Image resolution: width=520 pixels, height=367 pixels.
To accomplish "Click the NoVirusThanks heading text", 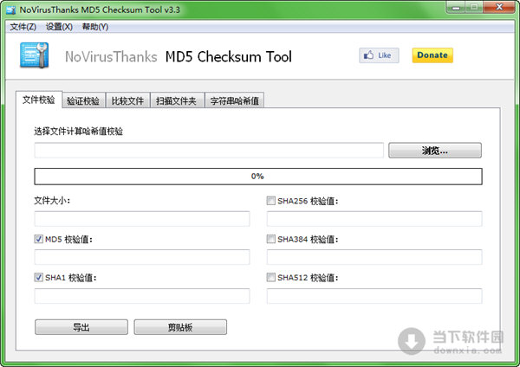I will tap(111, 56).
